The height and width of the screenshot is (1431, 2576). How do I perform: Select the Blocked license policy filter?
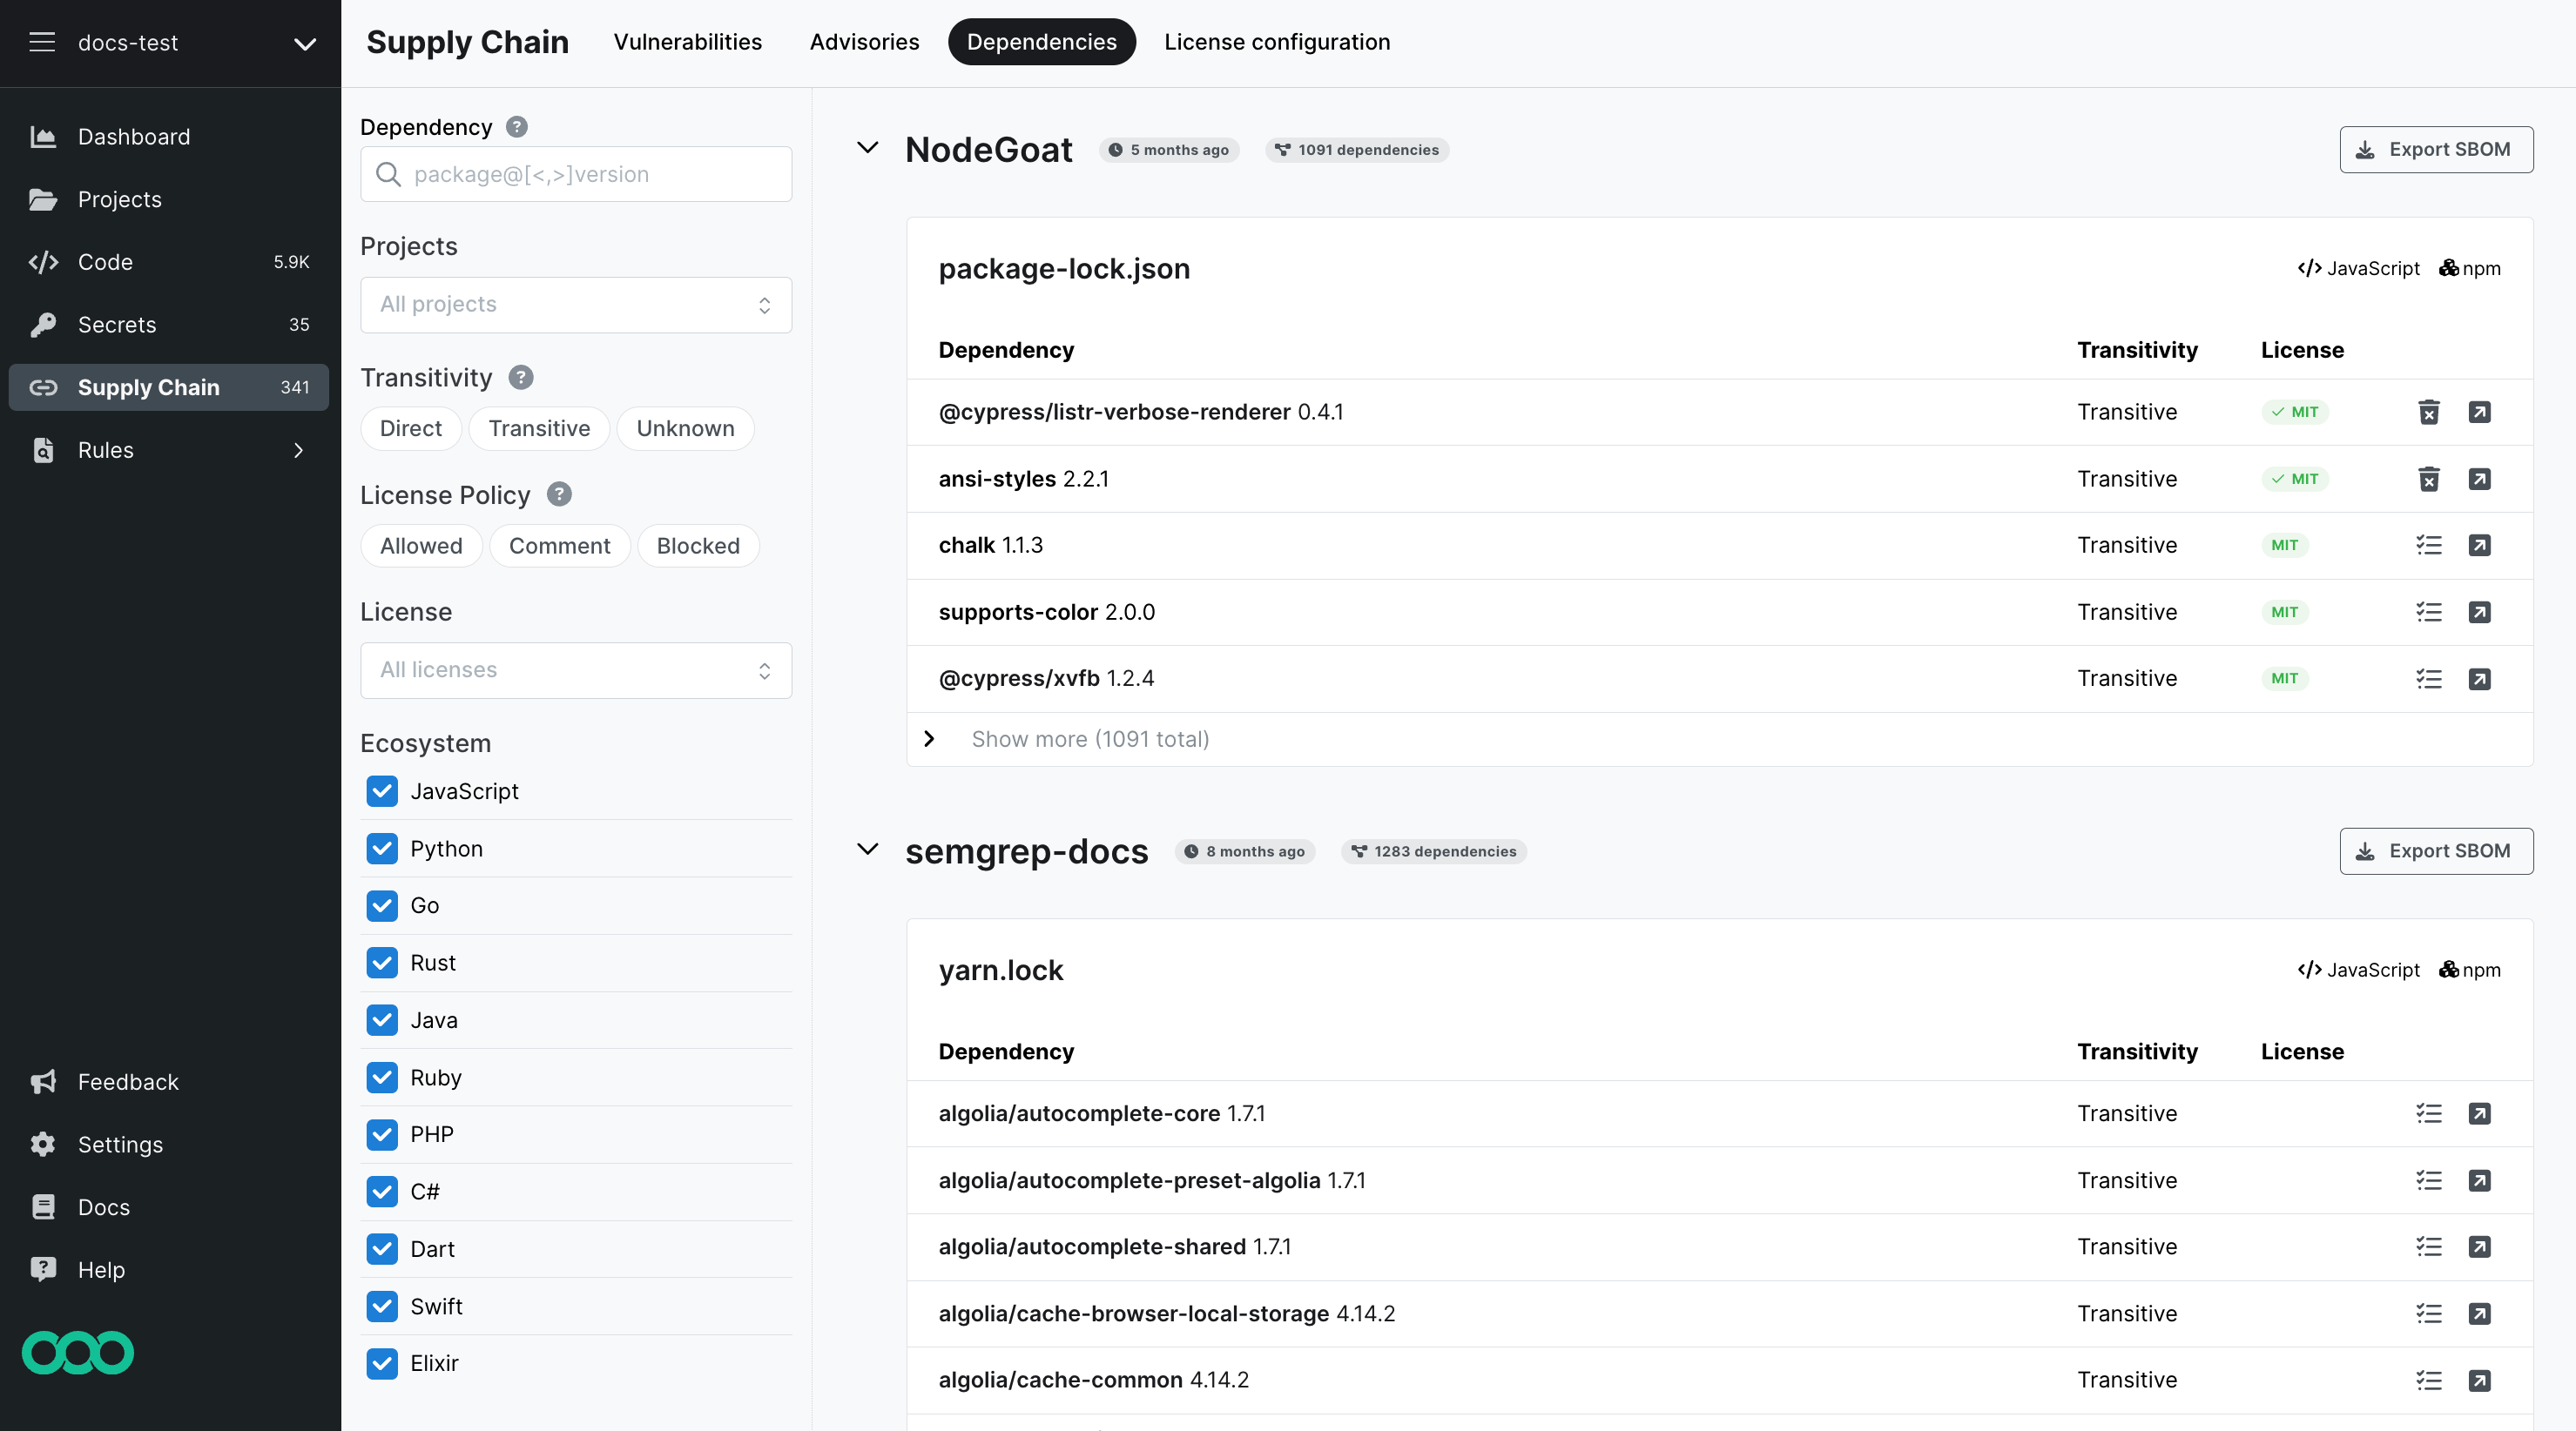click(697, 546)
